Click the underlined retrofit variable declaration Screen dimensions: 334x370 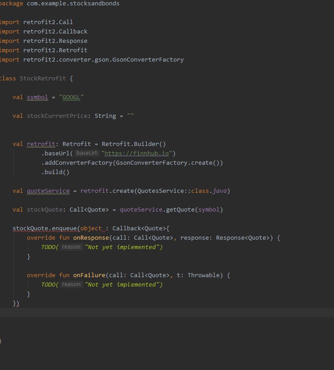coord(41,144)
